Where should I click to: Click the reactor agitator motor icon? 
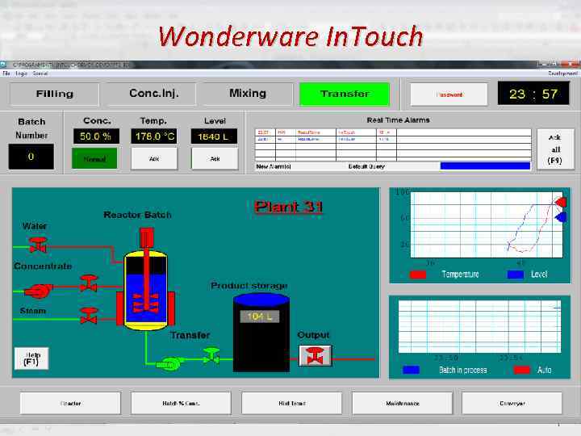tap(147, 237)
